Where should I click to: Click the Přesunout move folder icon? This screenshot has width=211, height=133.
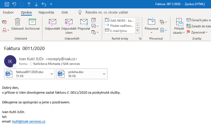[151, 21]
